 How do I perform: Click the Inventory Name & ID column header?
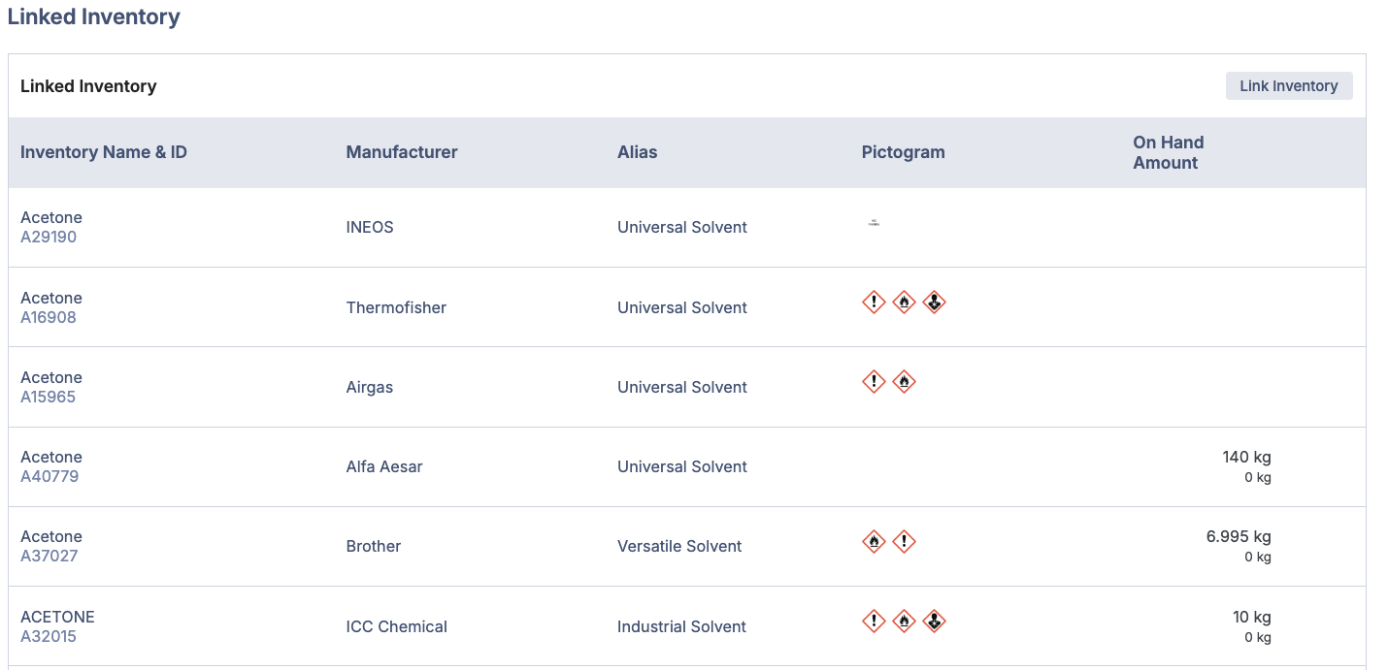pos(104,152)
